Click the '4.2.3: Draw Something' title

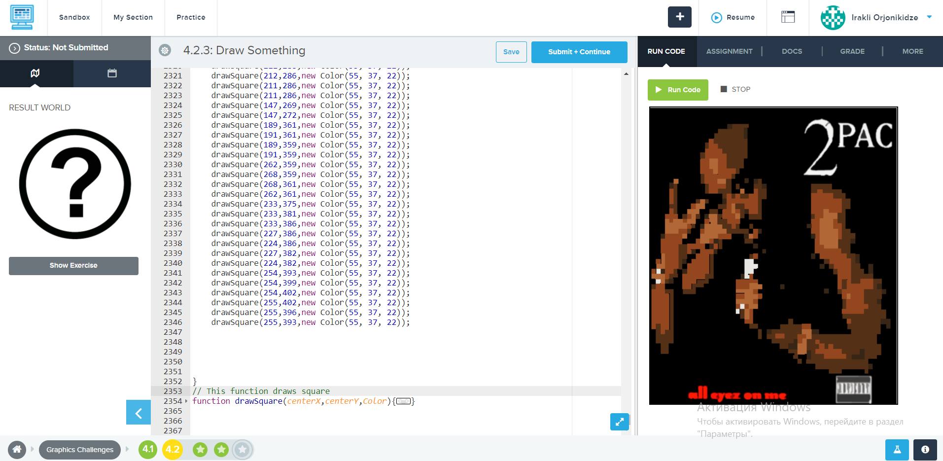click(x=244, y=51)
